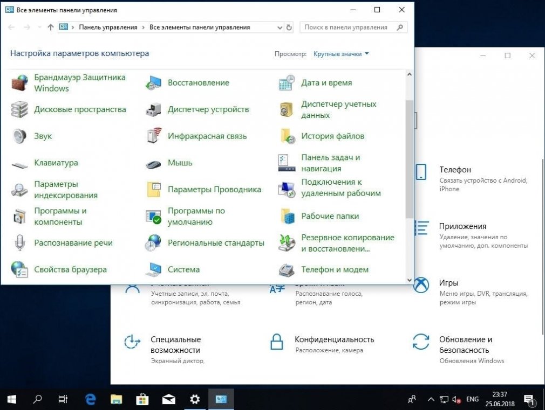This screenshot has width=545, height=410.
Task: Click the Восстановление (Recovery) icon
Action: pyautogui.click(x=153, y=82)
